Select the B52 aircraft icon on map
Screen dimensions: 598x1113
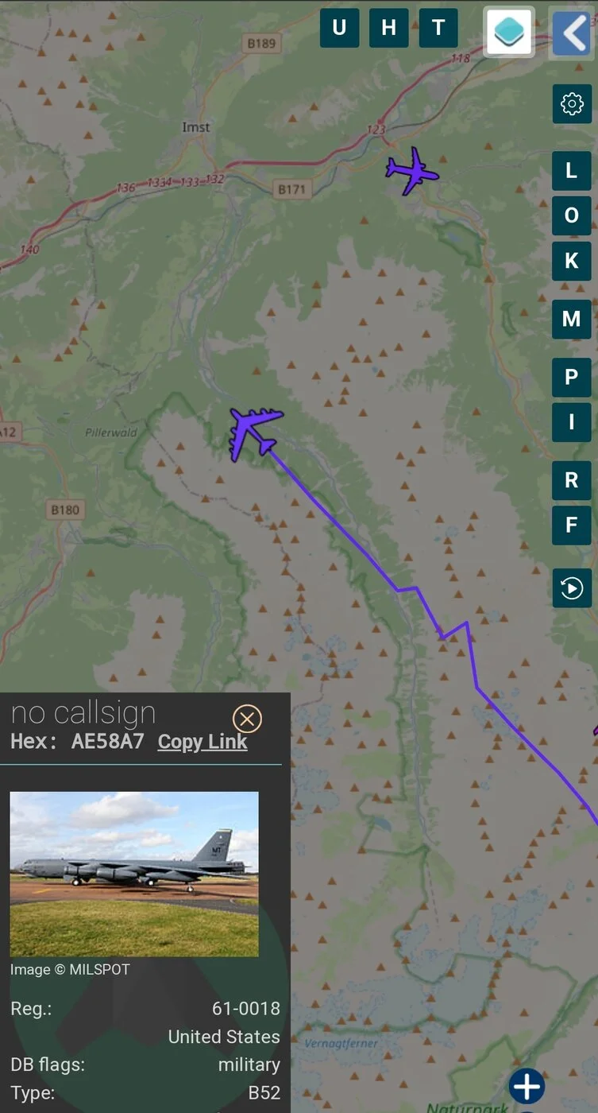(255, 433)
